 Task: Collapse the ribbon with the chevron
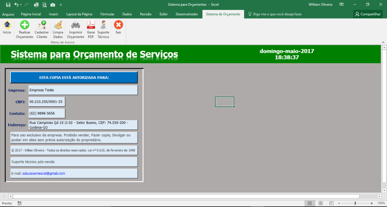[383, 42]
